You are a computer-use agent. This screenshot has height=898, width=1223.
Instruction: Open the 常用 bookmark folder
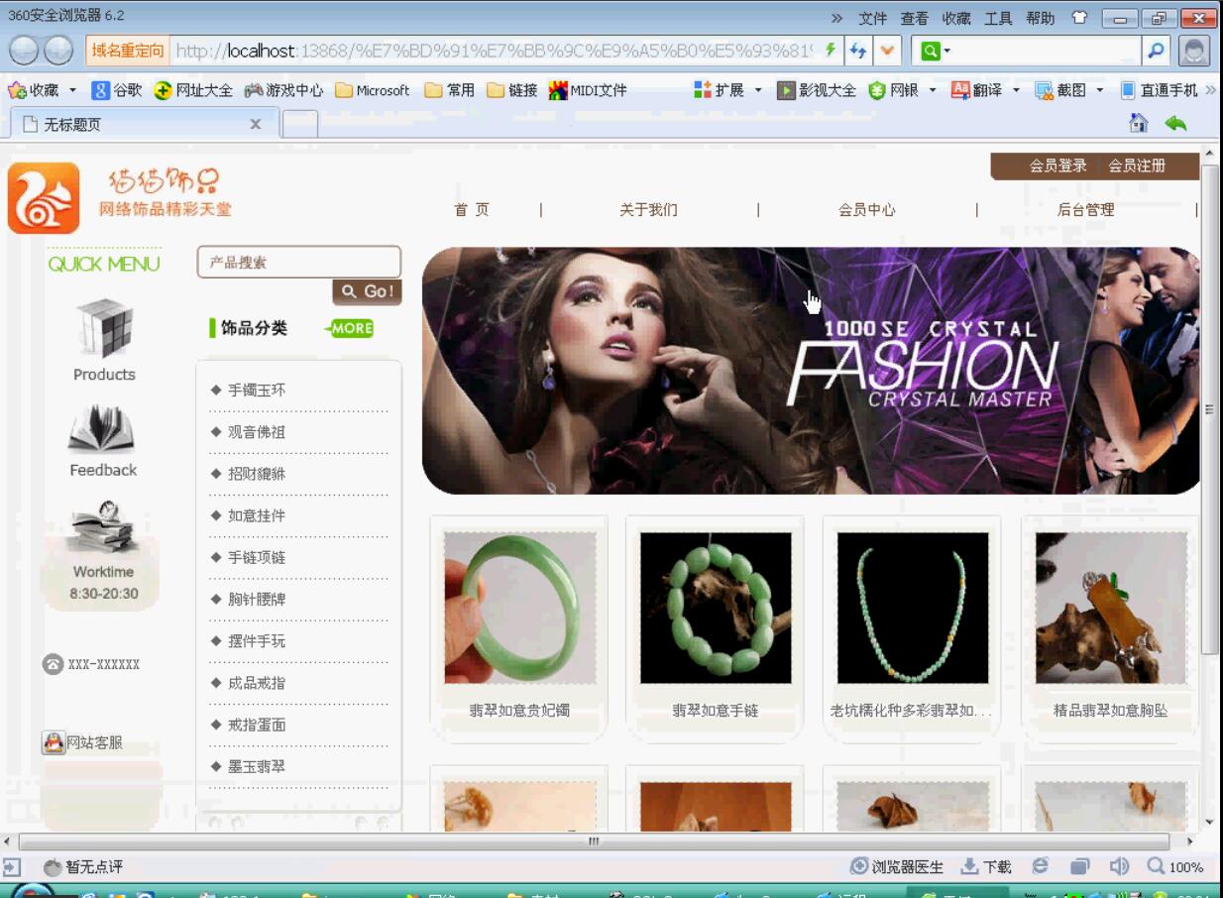pos(450,90)
